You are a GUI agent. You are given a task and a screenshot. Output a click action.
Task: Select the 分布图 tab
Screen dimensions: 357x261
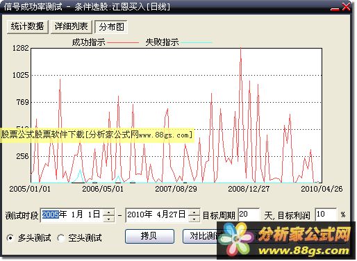(111, 27)
